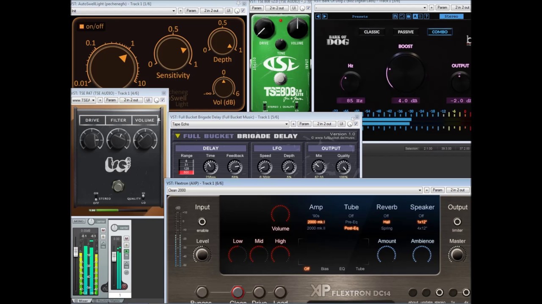Screen dimensions: 542x304
Task: Click the wet/dry knob in TSE R47 titlebar
Action: pyautogui.click(x=157, y=100)
